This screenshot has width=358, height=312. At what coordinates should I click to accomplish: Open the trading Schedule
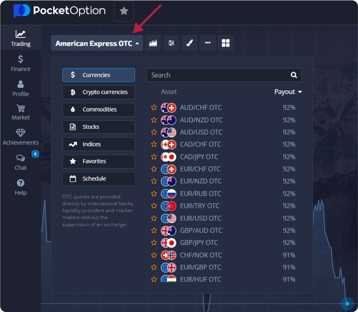pyautogui.click(x=99, y=179)
